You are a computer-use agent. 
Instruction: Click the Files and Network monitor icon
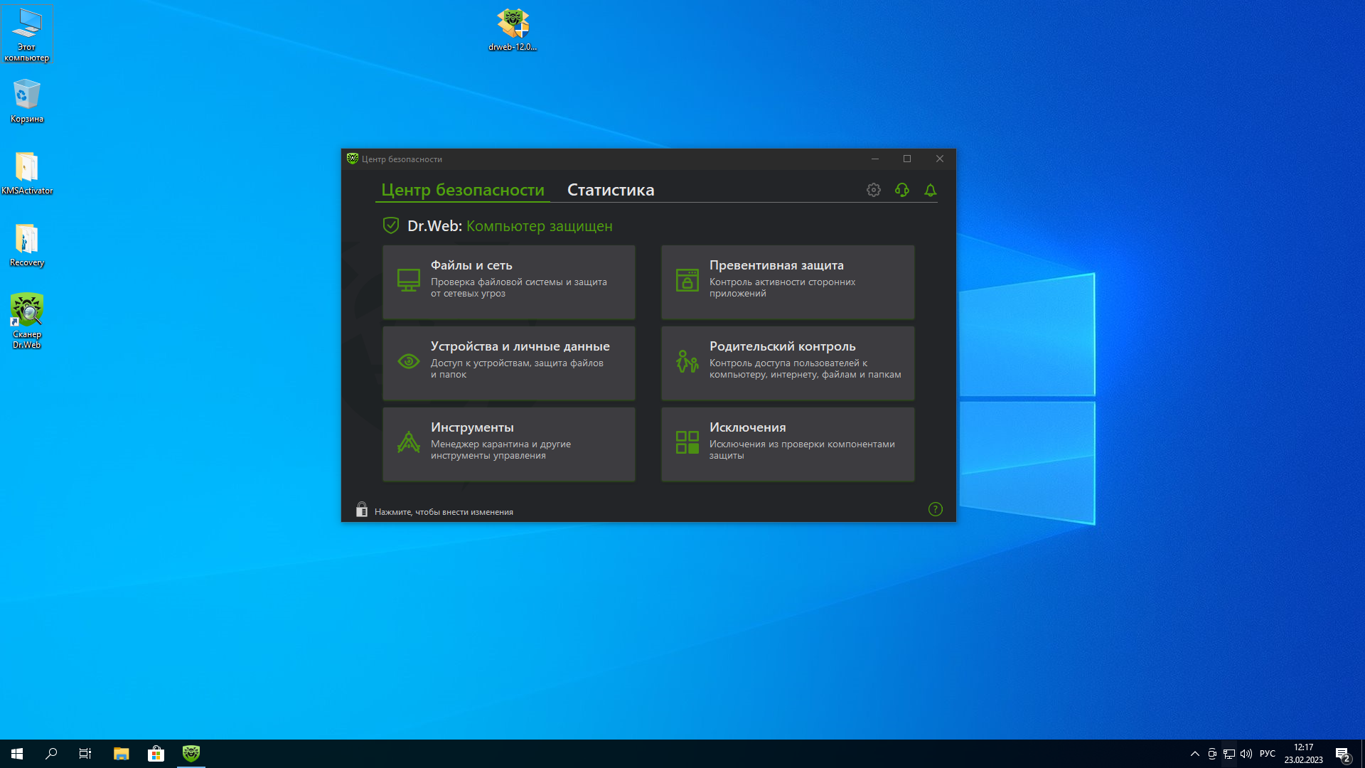point(408,280)
